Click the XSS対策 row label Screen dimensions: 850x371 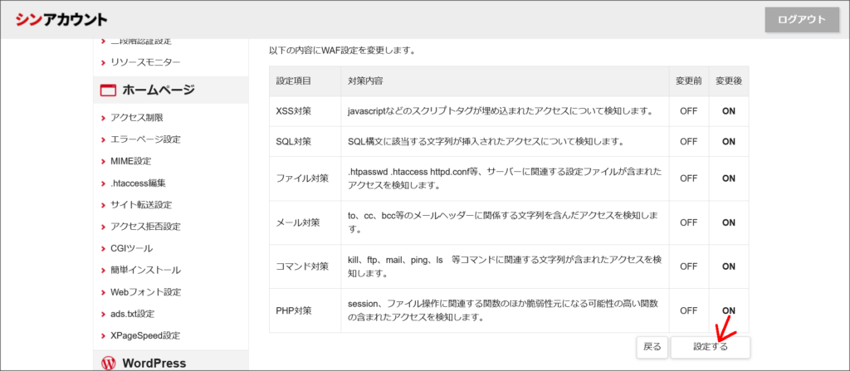(293, 111)
